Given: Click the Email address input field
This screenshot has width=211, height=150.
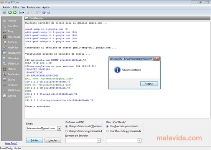Looking at the screenshot, I should [42, 128].
